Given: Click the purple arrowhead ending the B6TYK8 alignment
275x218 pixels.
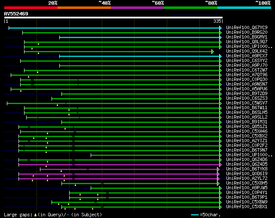Looking at the screenshot, I should tap(218, 170).
